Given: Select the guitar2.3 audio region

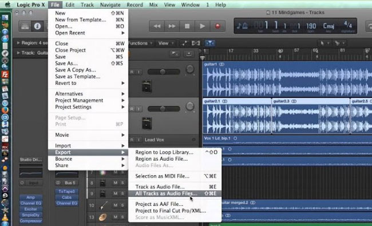Looking at the screenshot, I should tap(311, 116).
